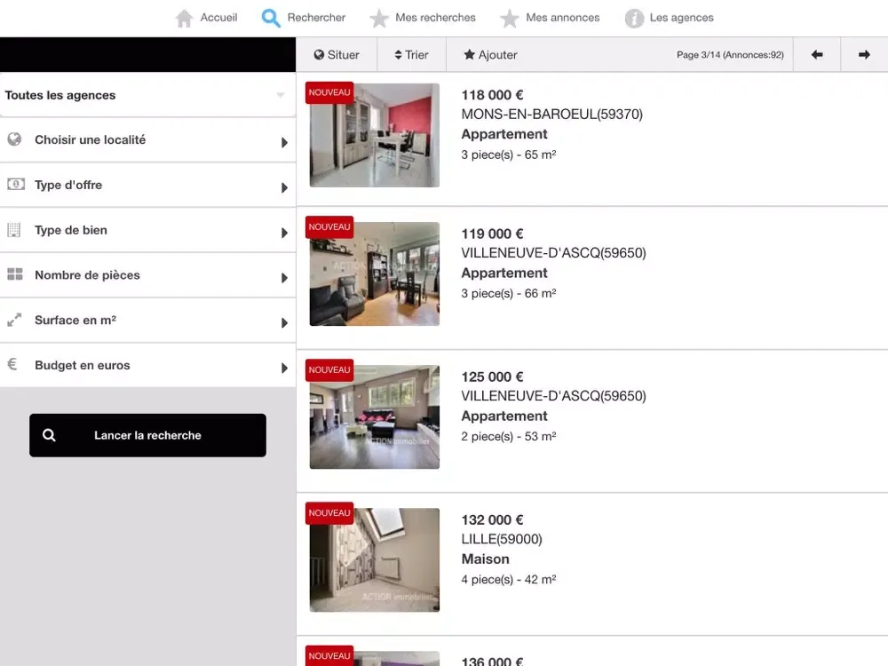
Task: Expand Type de bien arrow
Action: [284, 233]
